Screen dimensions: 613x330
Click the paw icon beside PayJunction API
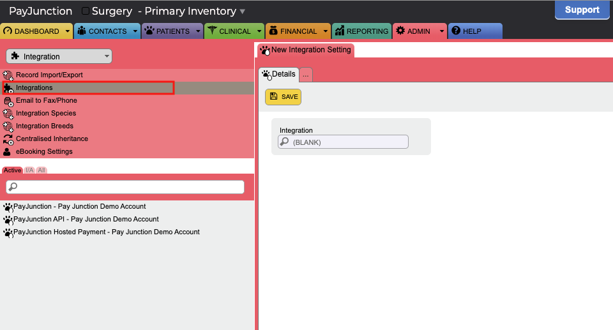tap(8, 220)
